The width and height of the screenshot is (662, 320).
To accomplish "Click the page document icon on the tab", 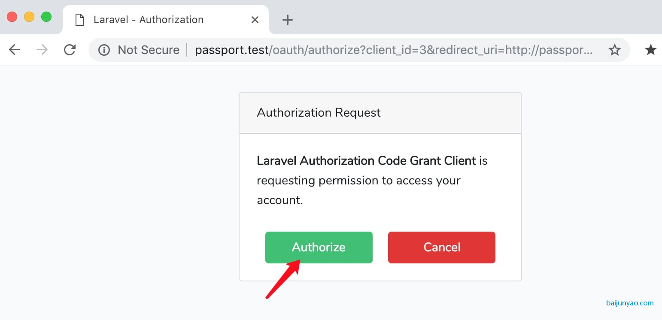I will 79,20.
